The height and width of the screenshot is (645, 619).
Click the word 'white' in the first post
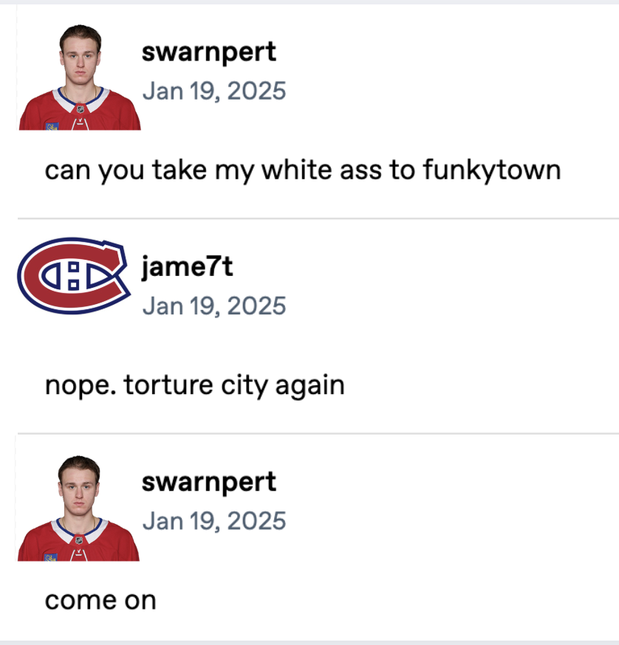pos(296,170)
